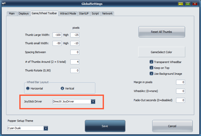Open the JoyStick Driver dropdown
This screenshot has width=201, height=136.
pyautogui.click(x=93, y=101)
